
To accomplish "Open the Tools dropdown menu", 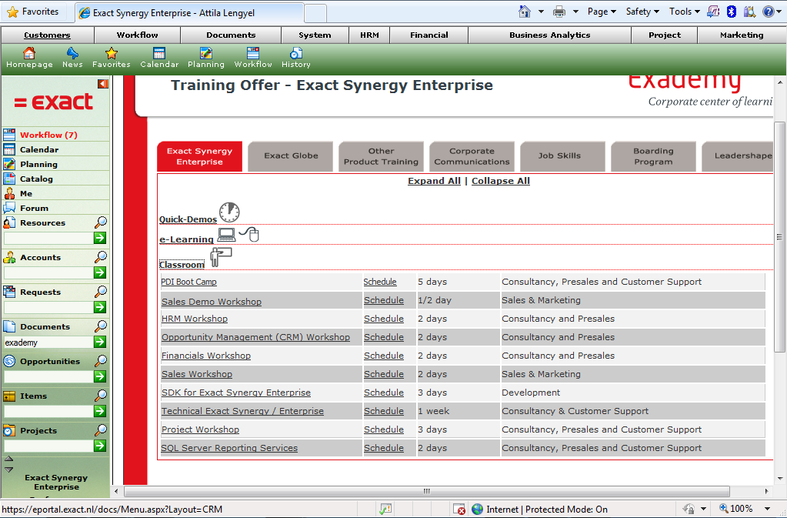I will click(x=684, y=12).
